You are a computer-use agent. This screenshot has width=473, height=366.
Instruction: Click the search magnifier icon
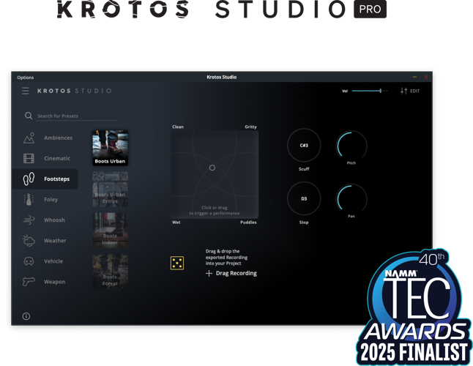click(29, 116)
